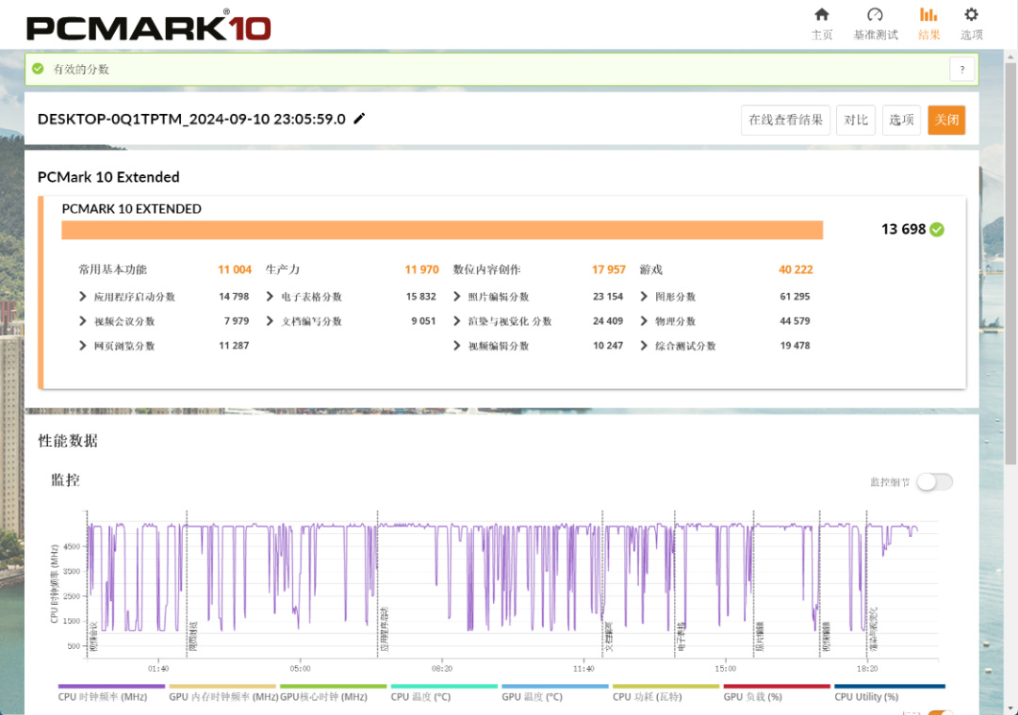1018x715 pixels.
Task: Expand the 图形分数 row
Action: 644,297
